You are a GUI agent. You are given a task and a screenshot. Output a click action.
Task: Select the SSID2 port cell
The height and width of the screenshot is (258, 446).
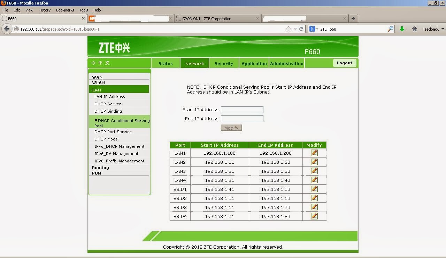tap(180, 198)
